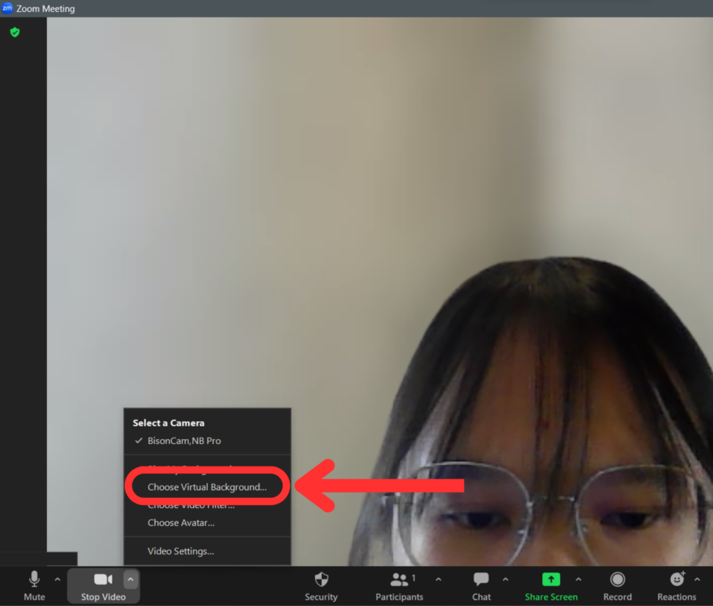Begin recording the meeting
This screenshot has width=713, height=606.
tap(617, 586)
